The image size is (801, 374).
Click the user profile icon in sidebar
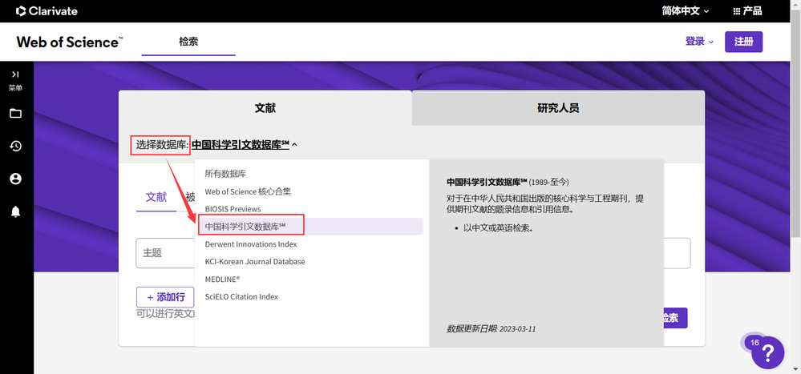15,179
